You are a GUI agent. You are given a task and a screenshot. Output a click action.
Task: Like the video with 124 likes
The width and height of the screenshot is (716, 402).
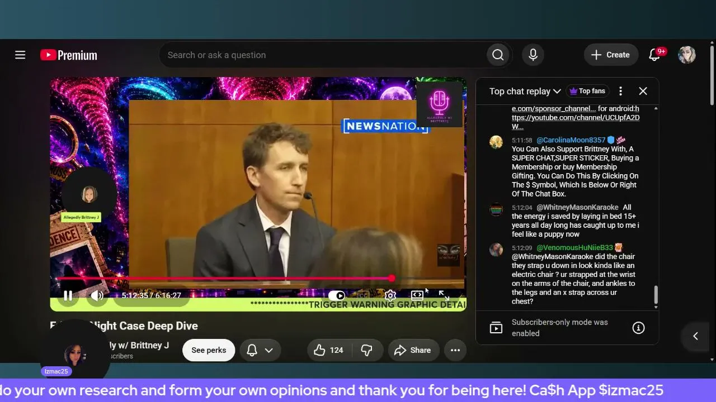click(x=329, y=350)
